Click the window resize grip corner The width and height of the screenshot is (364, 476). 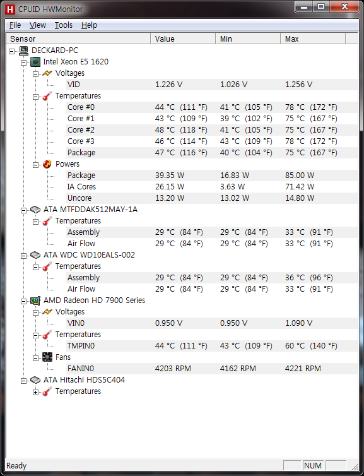pyautogui.click(x=354, y=466)
